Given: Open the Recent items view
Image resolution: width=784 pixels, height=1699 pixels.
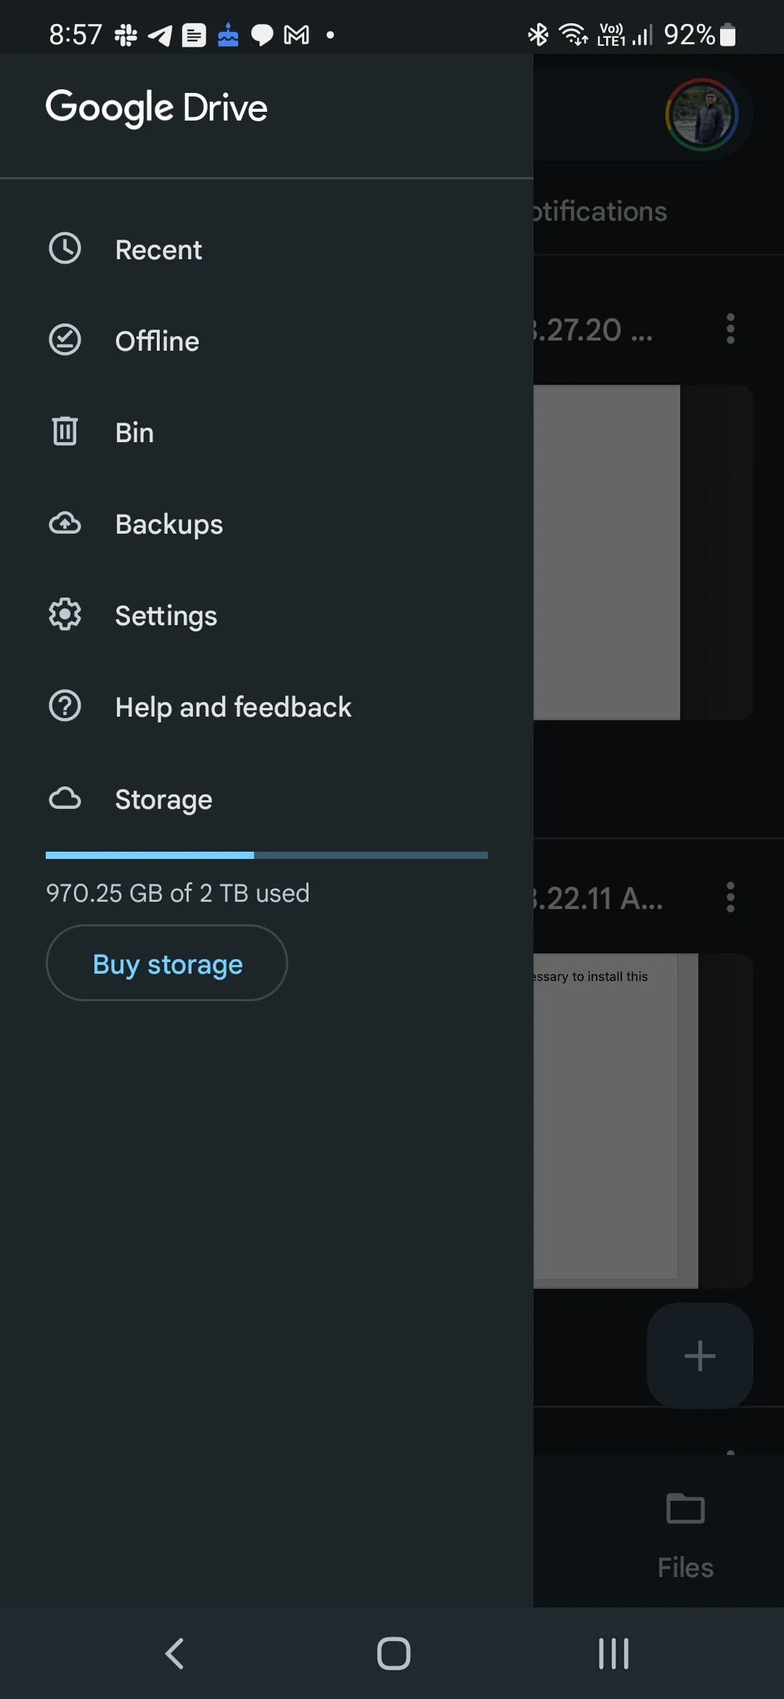Looking at the screenshot, I should click(158, 249).
